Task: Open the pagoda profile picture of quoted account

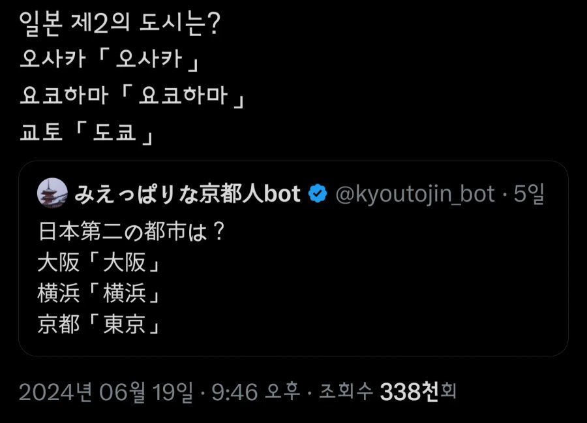Action: 53,193
